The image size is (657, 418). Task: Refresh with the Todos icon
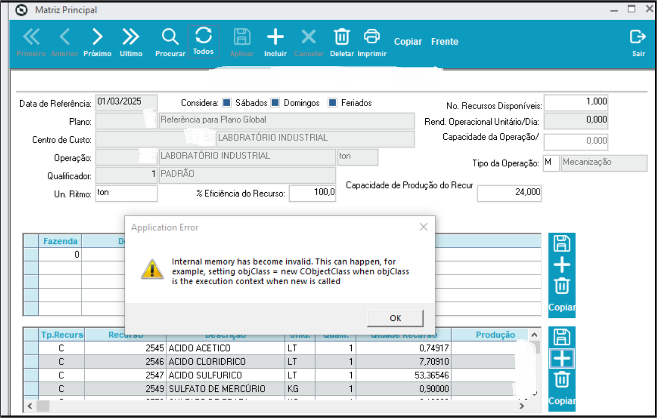click(x=204, y=36)
